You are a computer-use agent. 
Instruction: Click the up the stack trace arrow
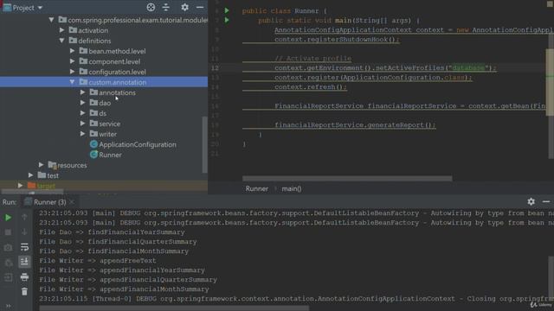[24, 217]
